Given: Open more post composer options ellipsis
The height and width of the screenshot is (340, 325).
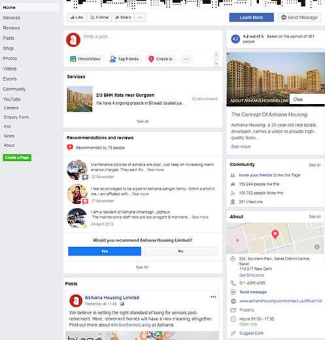Looking at the screenshot, I should 186,59.
